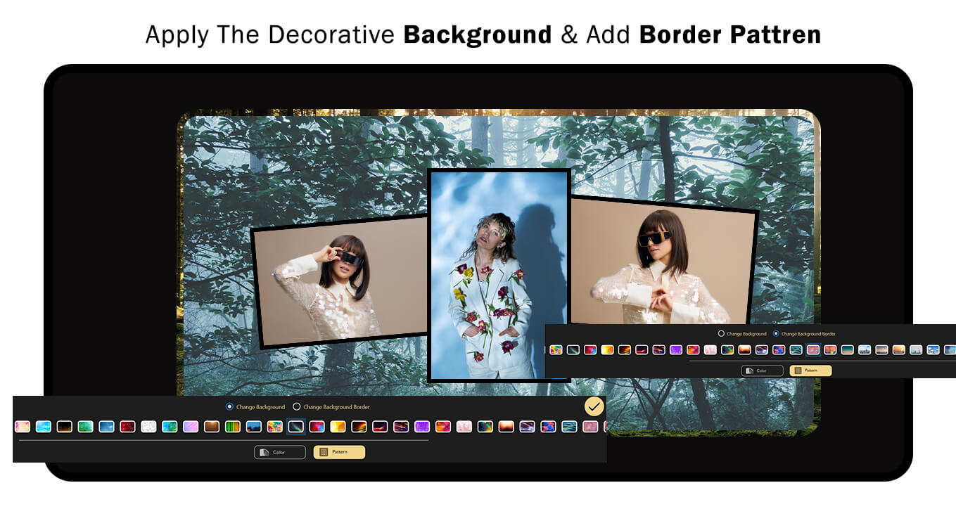Click Pattern button in the checkmark panel
This screenshot has width=956, height=509.
(x=339, y=452)
